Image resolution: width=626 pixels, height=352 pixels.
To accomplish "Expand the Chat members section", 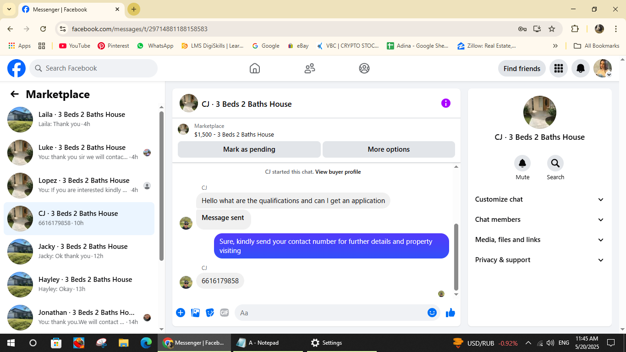I will [x=540, y=220].
